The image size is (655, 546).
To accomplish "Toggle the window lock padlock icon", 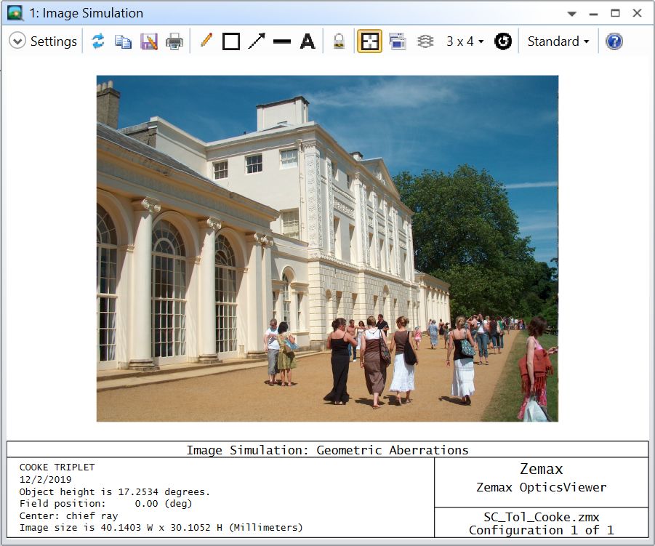I will [x=339, y=41].
